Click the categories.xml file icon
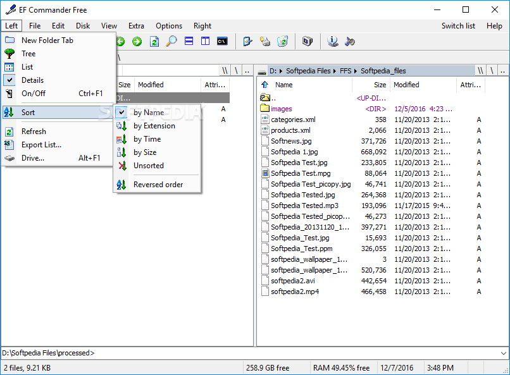Screen dimensions: 510x375 point(265,120)
